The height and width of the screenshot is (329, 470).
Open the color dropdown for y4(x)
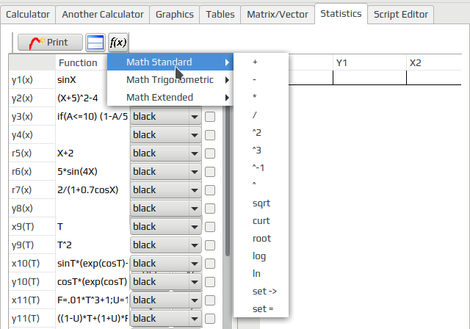[x=166, y=135]
